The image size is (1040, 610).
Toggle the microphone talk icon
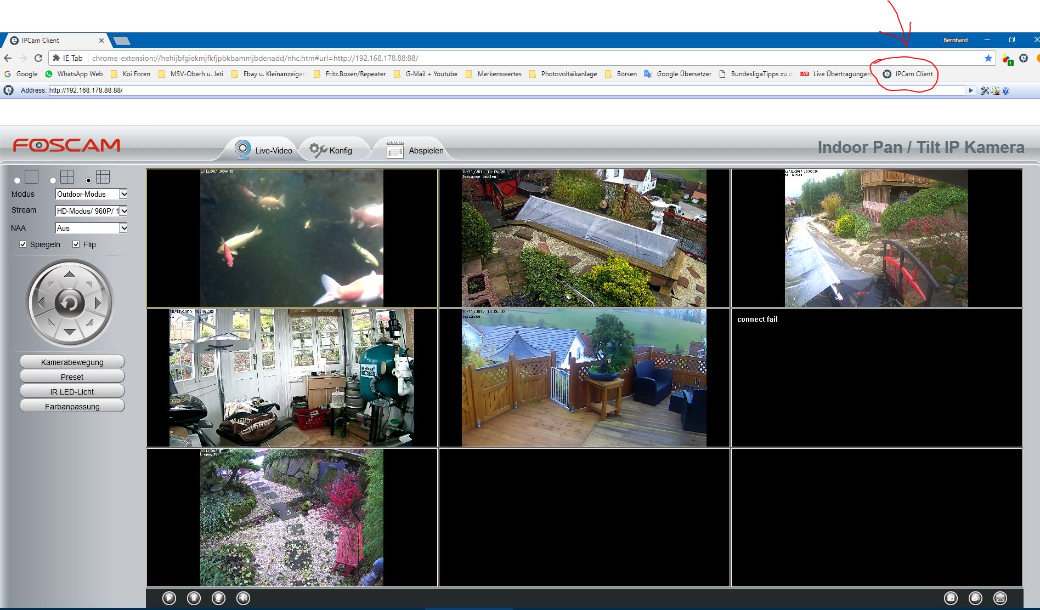coord(218,598)
